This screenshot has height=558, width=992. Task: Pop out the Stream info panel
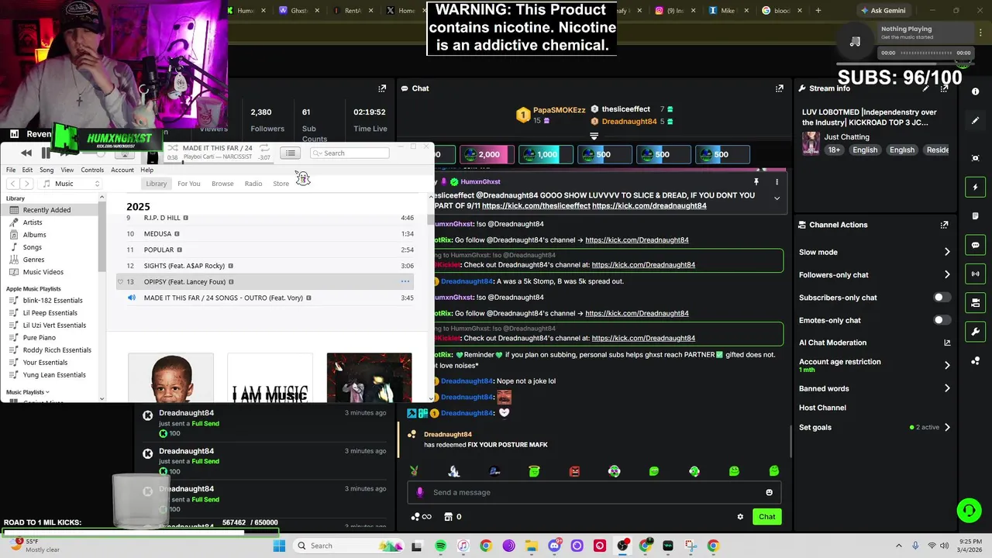(944, 88)
